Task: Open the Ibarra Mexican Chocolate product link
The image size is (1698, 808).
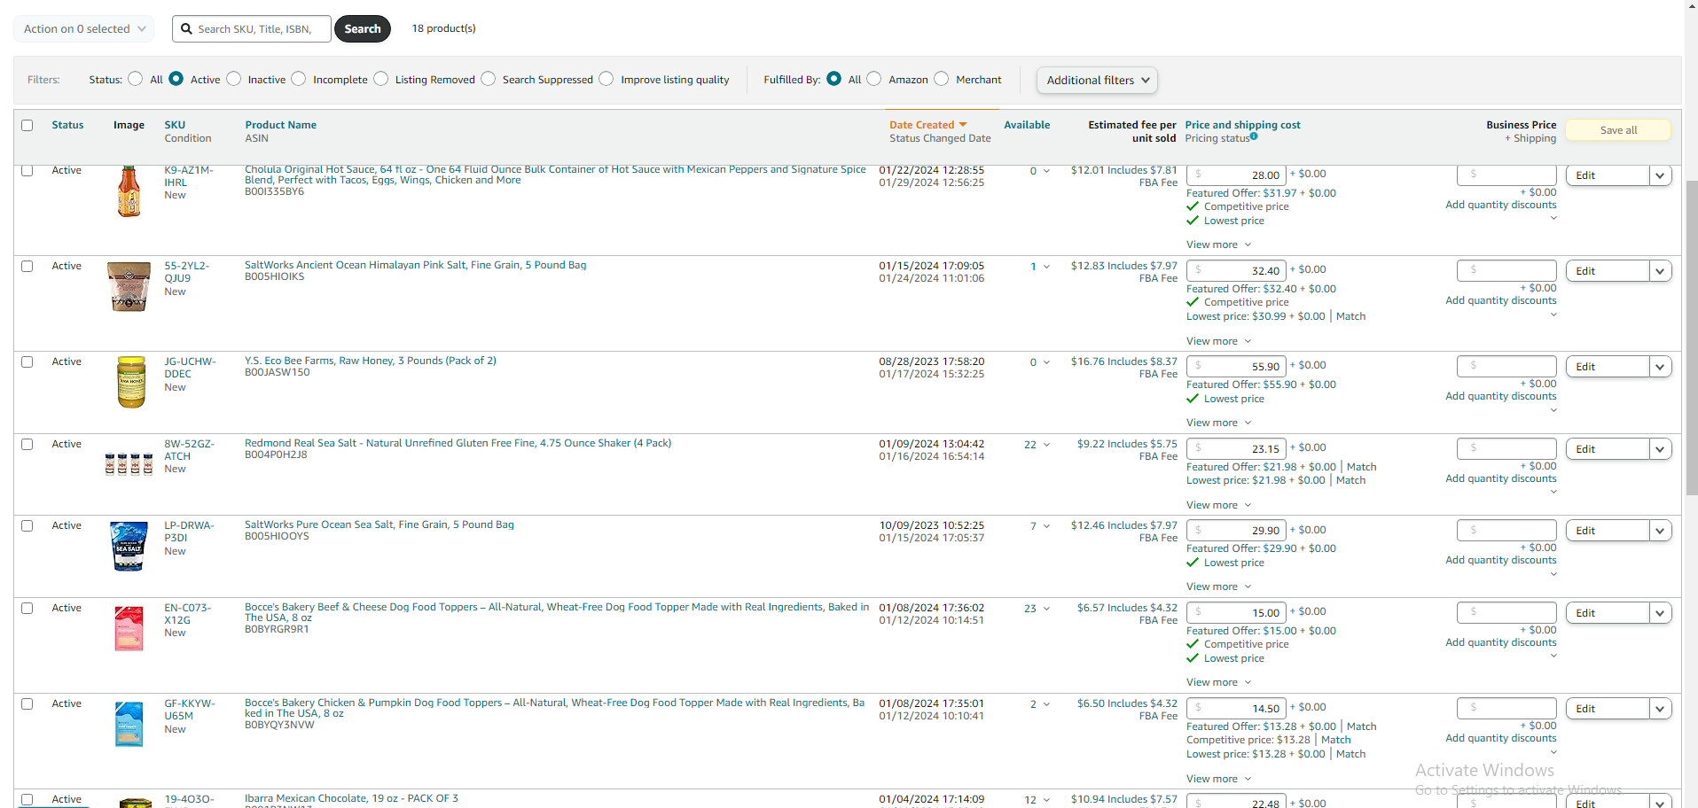Action: pos(351,798)
